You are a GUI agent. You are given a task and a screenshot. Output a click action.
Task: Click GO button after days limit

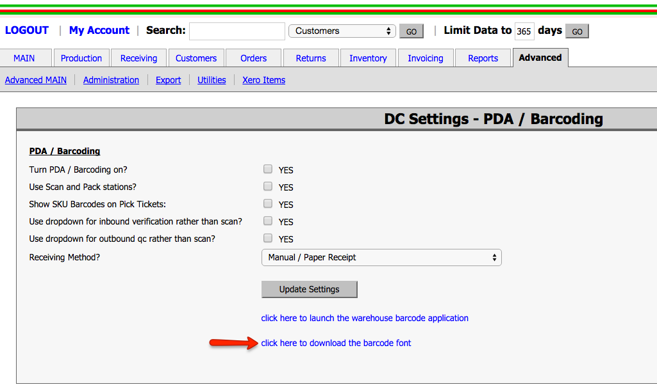point(577,31)
